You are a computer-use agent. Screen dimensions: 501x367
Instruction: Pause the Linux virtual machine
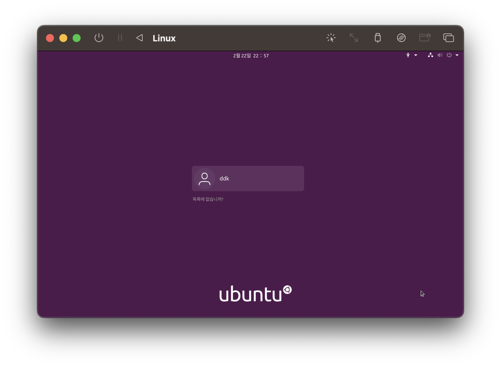tap(120, 38)
